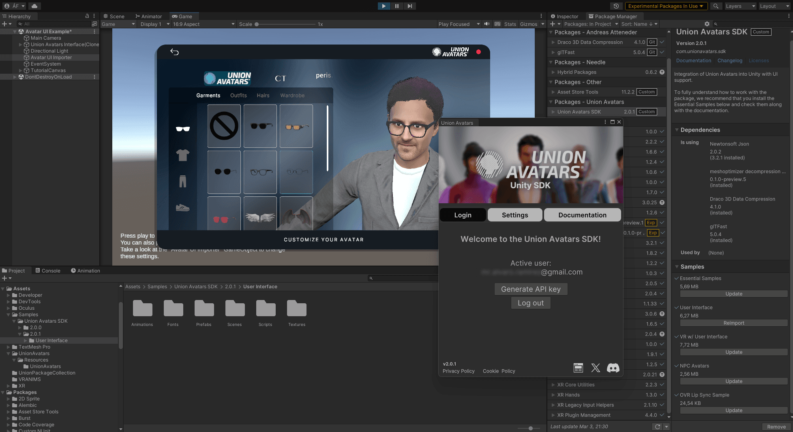Open the Hairs tab in avatar UI
The width and height of the screenshot is (793, 432).
coord(263,96)
